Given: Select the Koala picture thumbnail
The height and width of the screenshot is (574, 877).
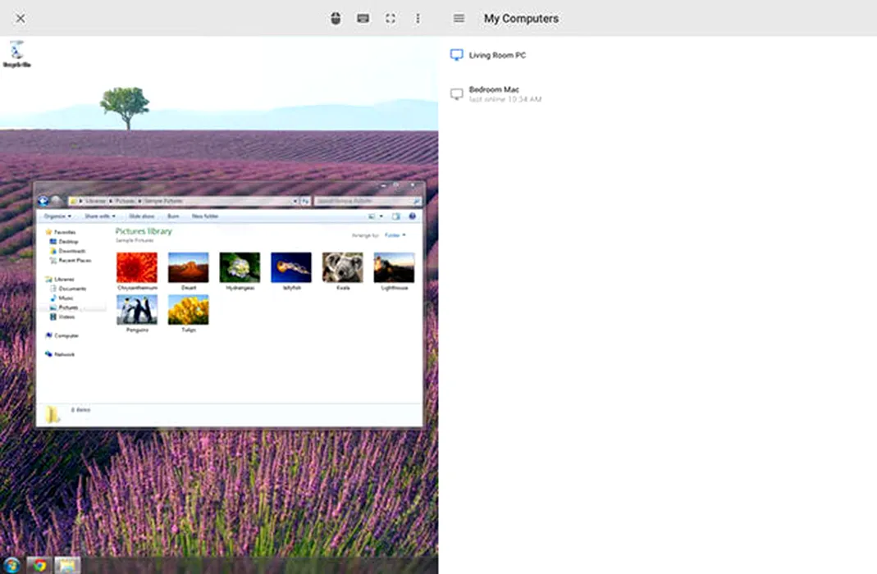Looking at the screenshot, I should click(342, 268).
